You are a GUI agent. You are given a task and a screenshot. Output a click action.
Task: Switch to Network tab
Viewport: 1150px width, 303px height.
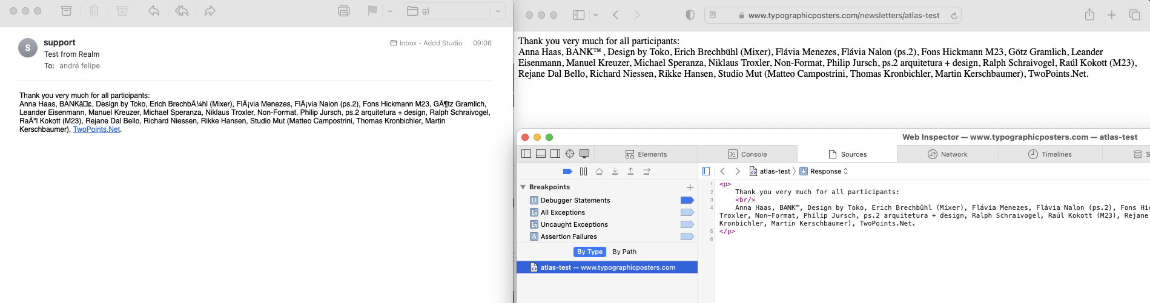click(948, 154)
